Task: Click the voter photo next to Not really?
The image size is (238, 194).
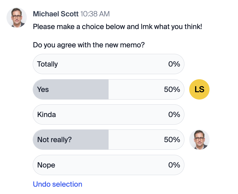Action: pyautogui.click(x=199, y=140)
